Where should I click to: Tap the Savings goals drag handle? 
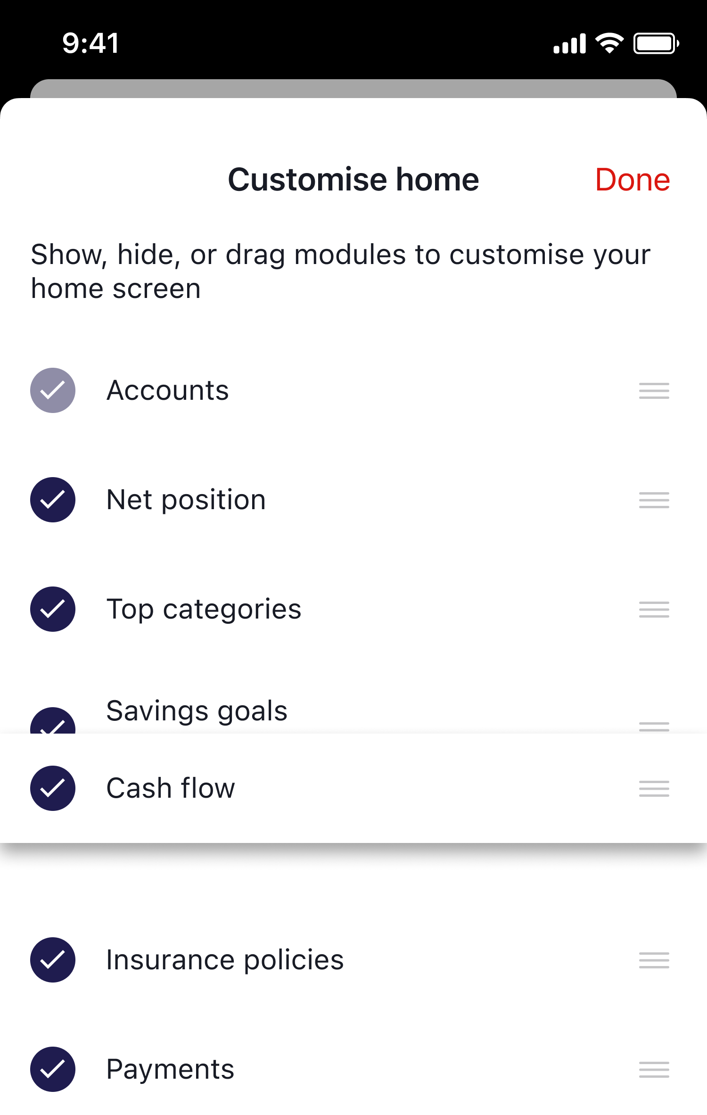[654, 726]
